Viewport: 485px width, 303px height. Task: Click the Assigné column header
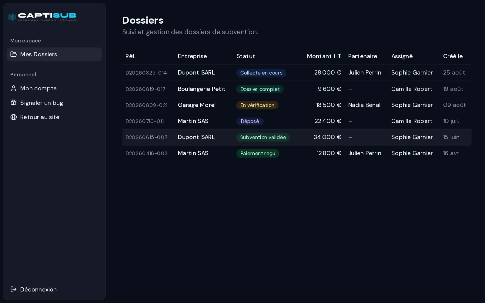[x=402, y=56]
